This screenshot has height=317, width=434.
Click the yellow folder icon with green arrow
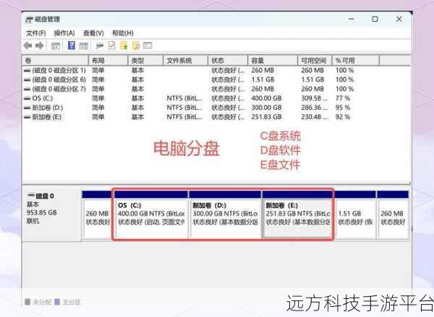pos(124,45)
